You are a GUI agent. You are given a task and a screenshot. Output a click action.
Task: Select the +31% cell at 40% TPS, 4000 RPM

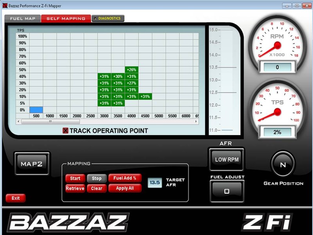point(131,76)
